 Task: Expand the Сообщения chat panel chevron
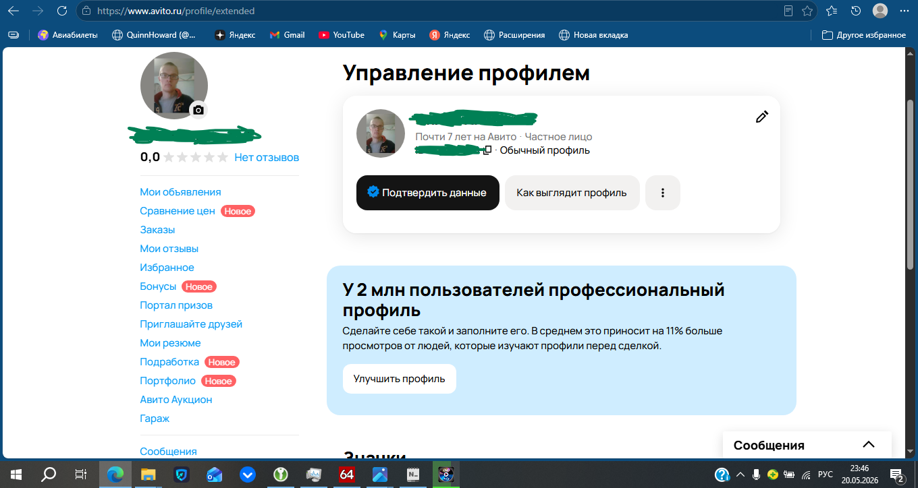coord(869,445)
